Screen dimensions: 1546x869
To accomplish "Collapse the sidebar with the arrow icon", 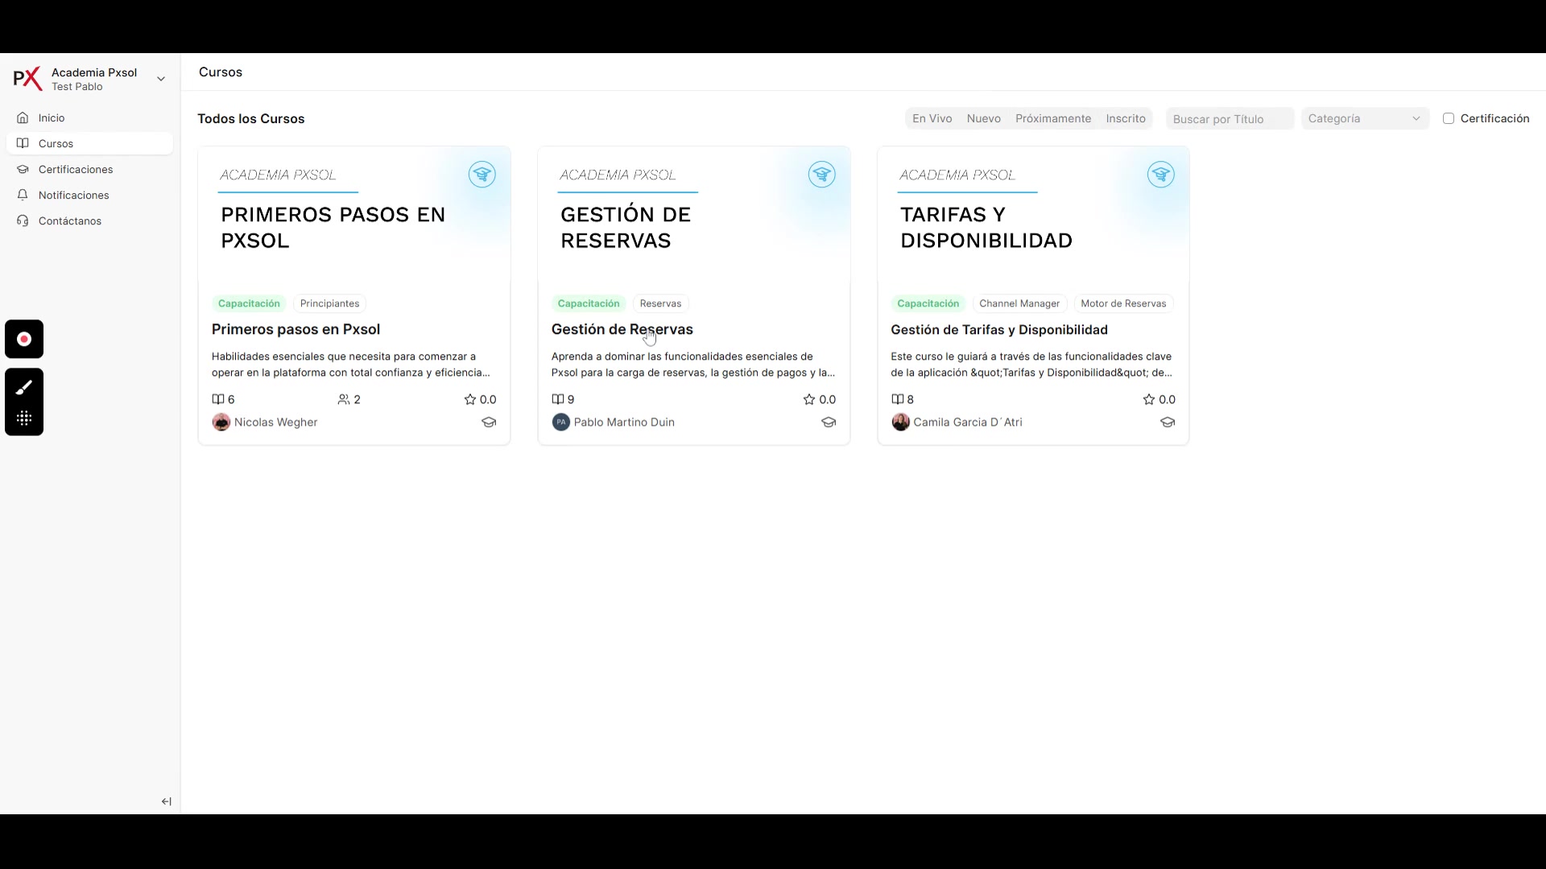I will point(167,801).
